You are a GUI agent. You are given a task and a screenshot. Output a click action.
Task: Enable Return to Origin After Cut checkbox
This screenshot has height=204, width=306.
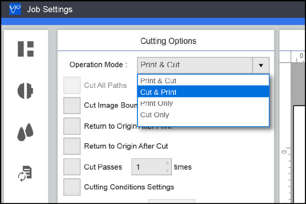72,146
